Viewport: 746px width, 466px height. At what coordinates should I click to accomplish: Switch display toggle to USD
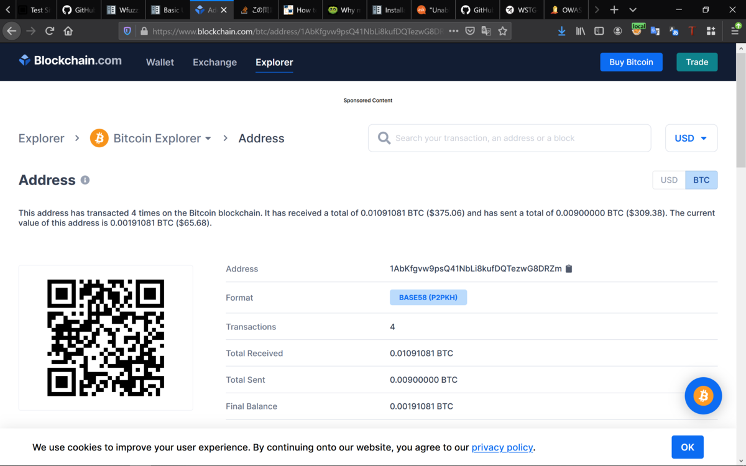point(669,180)
